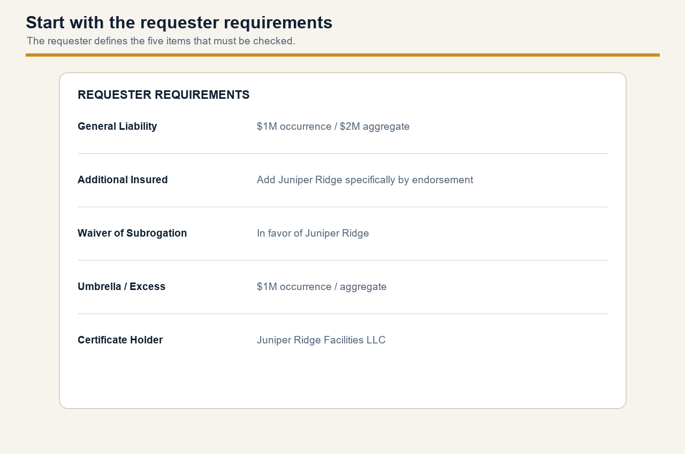Select the 'Certificate Holder' label

(x=120, y=340)
